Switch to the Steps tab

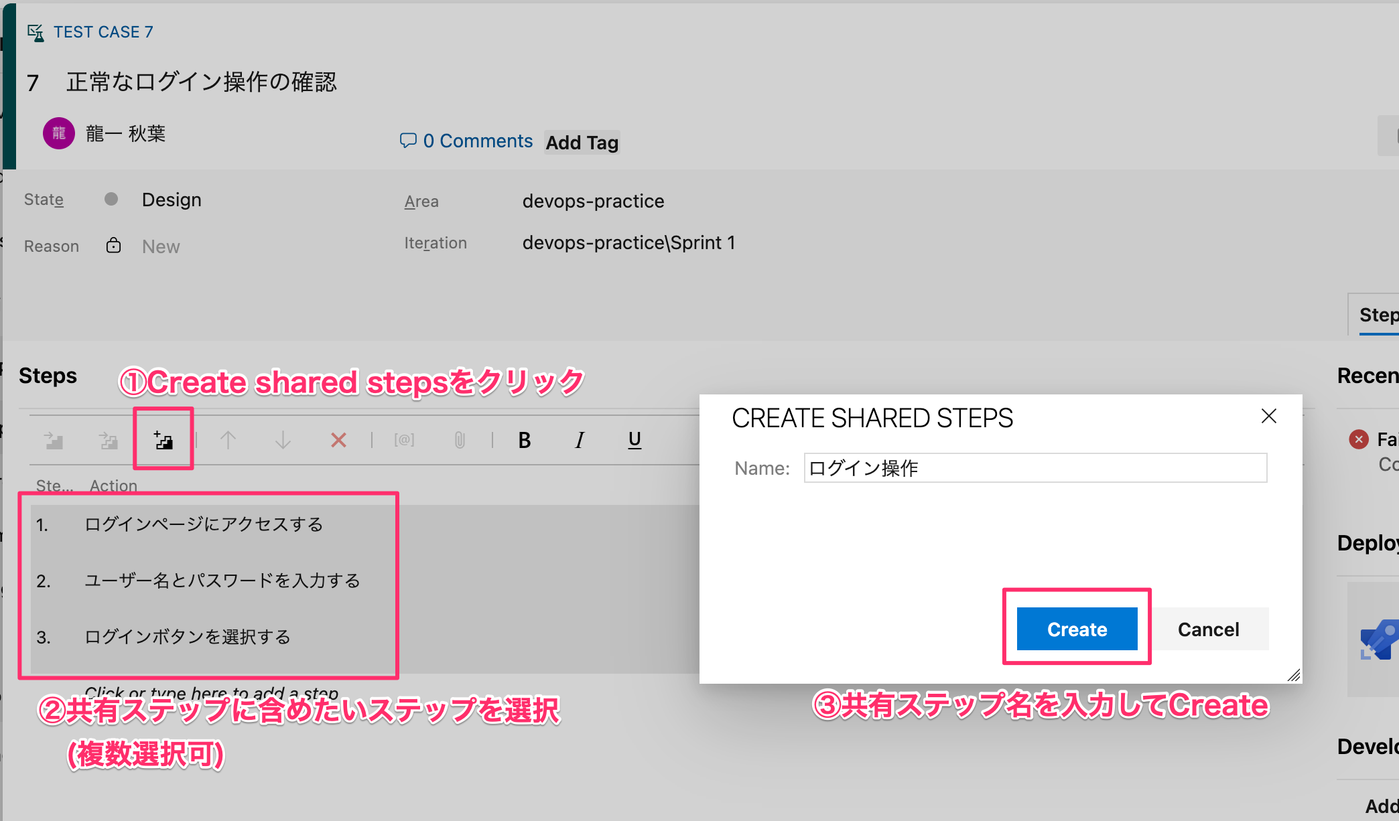pos(1378,315)
